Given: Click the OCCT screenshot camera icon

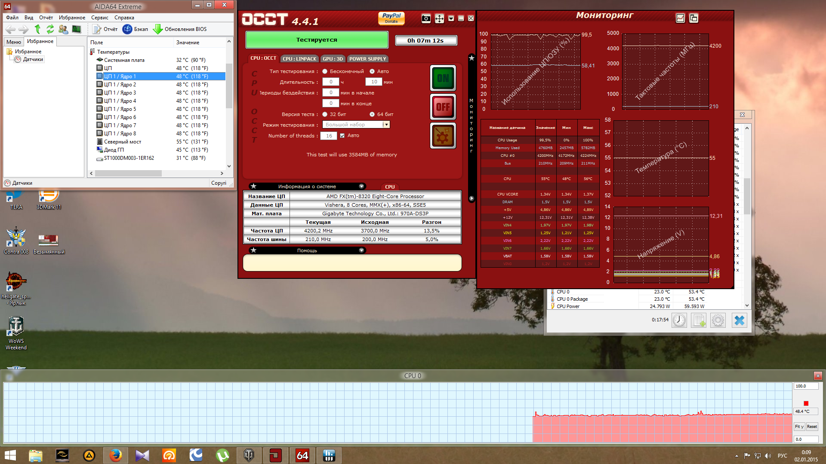Looking at the screenshot, I should coord(425,18).
